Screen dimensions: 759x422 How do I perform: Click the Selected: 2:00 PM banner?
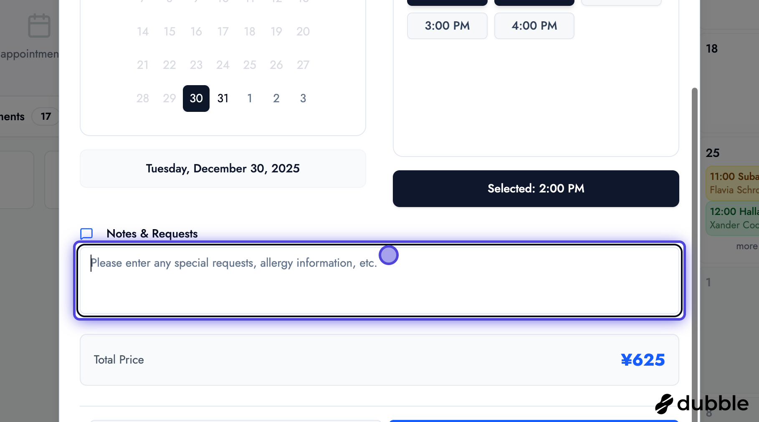click(536, 189)
